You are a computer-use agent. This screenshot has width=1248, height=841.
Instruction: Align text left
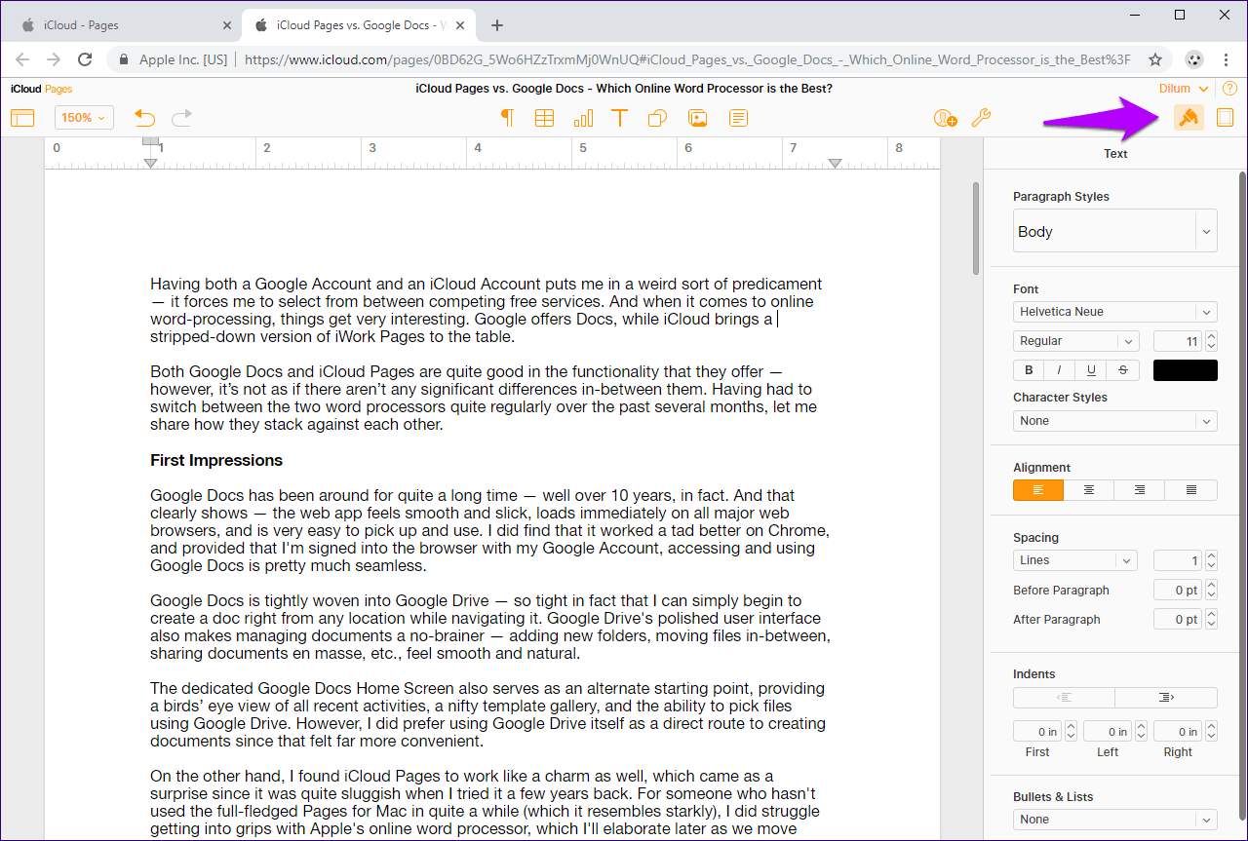pos(1038,490)
